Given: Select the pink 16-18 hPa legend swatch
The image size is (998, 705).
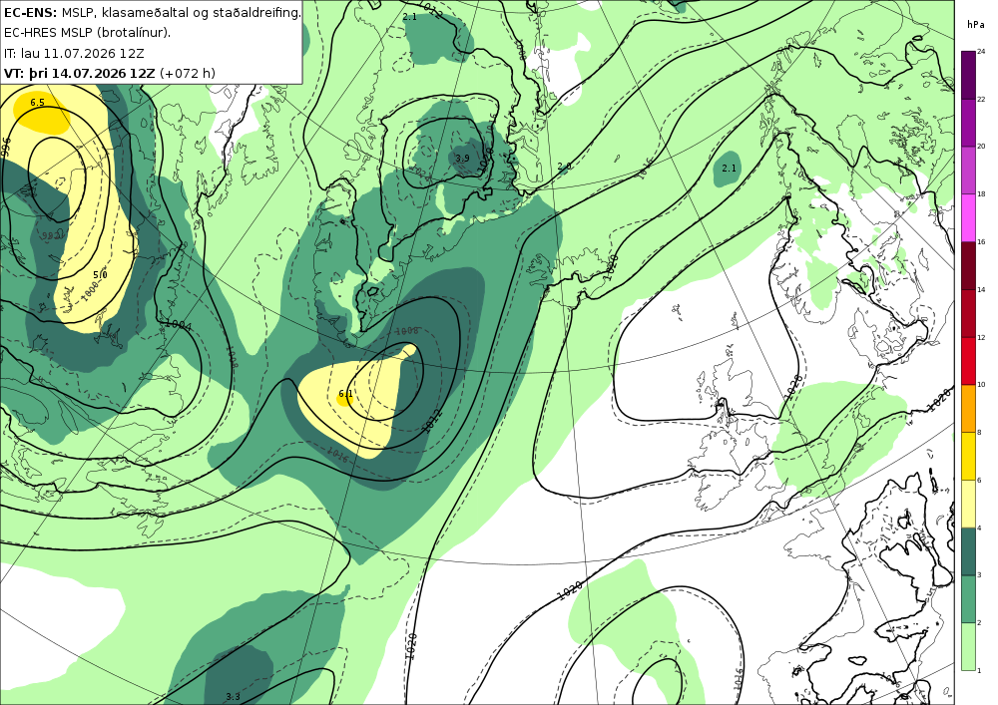Looking at the screenshot, I should (968, 218).
